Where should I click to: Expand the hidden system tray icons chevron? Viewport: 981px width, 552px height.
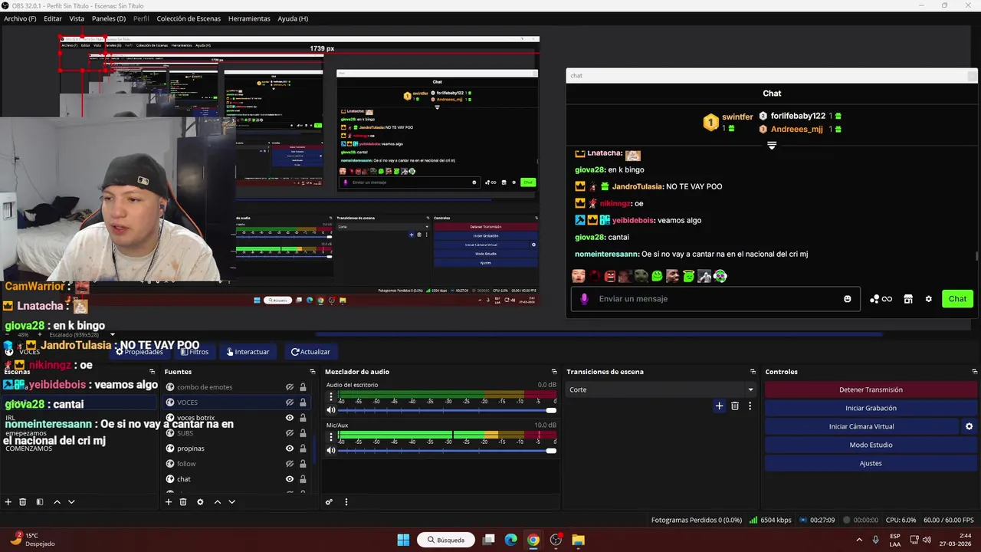pos(858,540)
